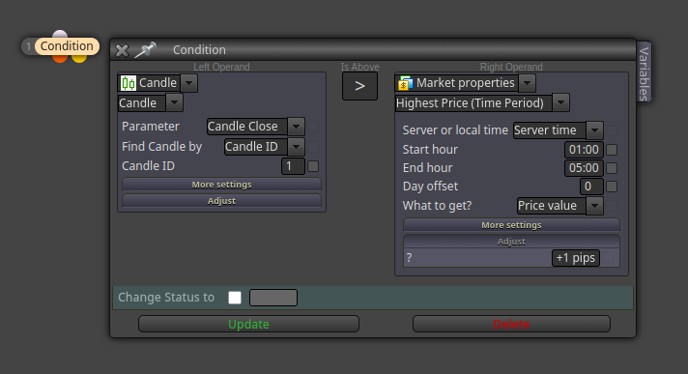
Task: Expand Adjust section in Left Operand
Action: click(221, 201)
